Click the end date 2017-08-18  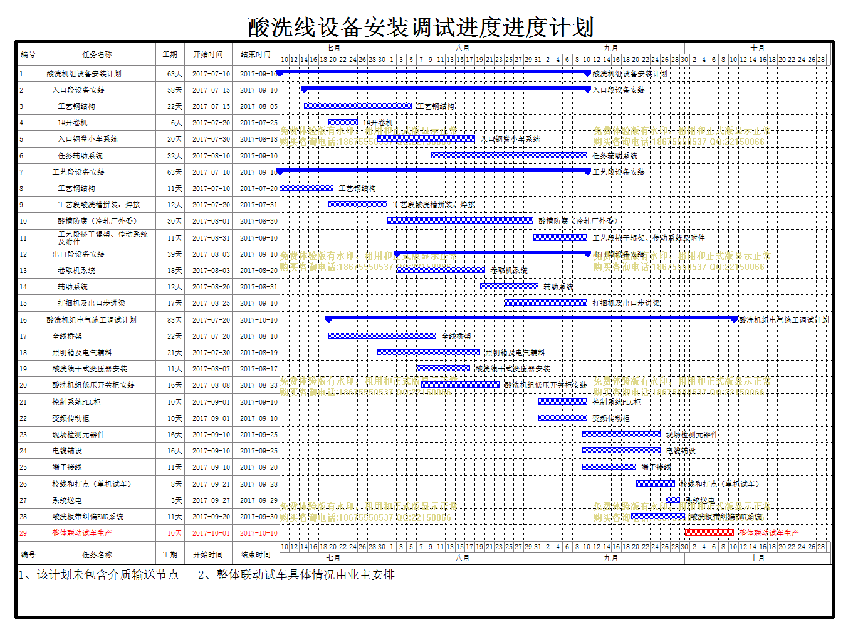(x=259, y=139)
